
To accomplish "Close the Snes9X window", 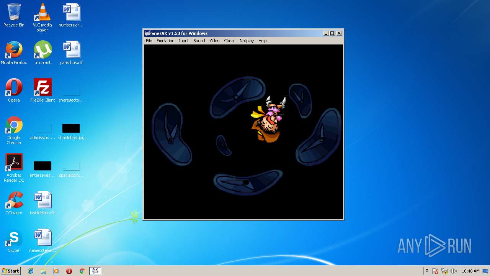I will click(339, 33).
